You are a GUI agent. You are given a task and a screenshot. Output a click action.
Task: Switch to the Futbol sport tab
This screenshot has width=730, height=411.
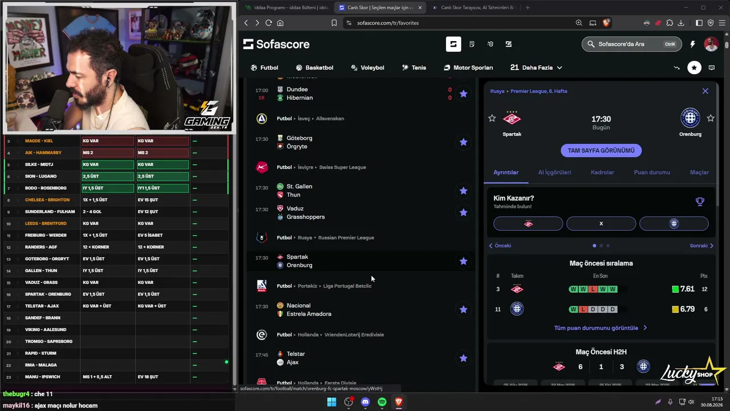click(x=265, y=67)
